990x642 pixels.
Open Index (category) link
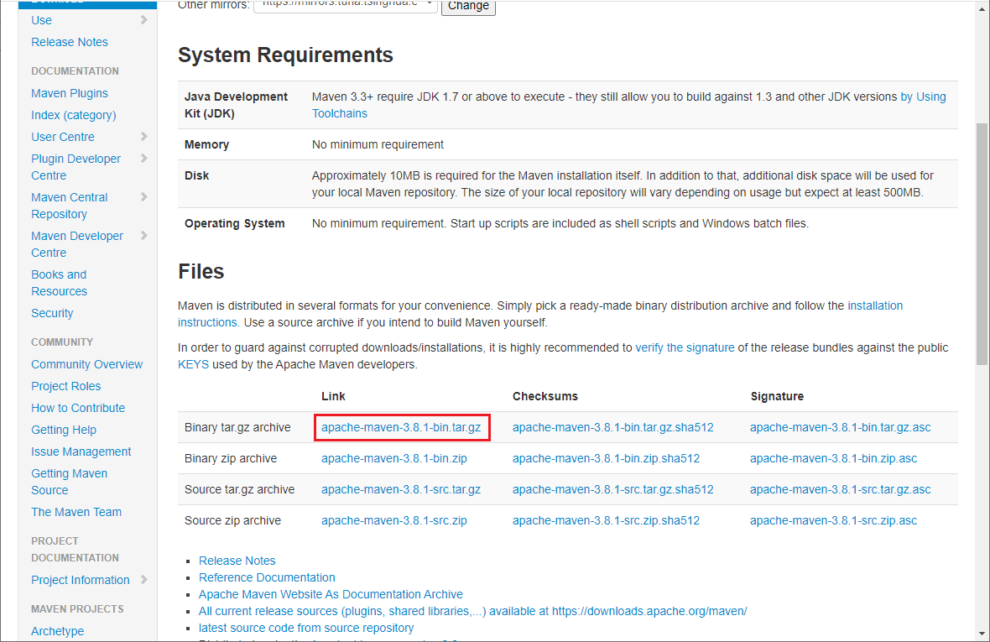[x=74, y=116]
